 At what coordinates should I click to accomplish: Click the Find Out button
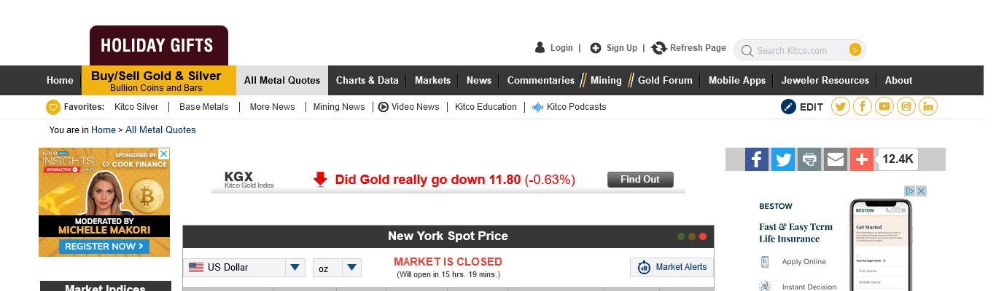tap(640, 180)
